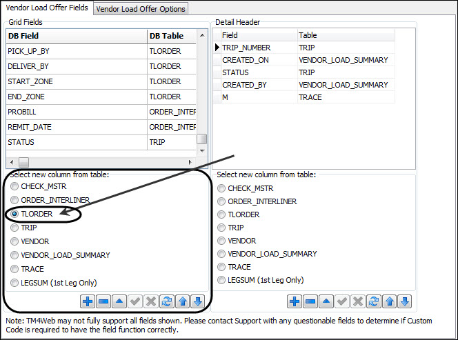Select END_ZONE grid row

click(x=101, y=97)
